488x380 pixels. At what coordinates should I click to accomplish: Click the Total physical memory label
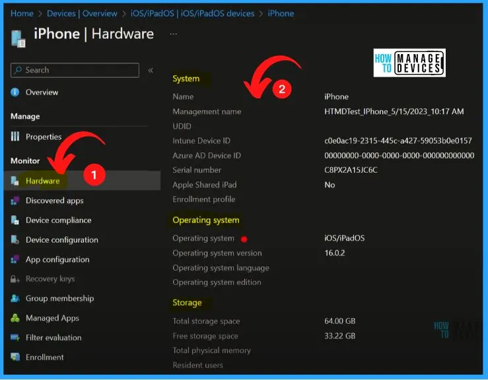coord(211,350)
